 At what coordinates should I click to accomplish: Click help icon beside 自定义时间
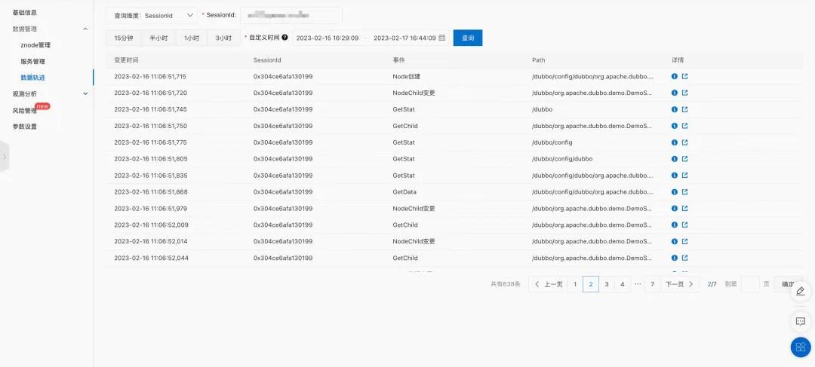pyautogui.click(x=284, y=37)
